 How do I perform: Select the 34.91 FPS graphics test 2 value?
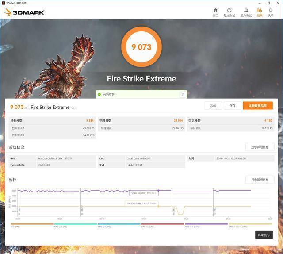(x=88, y=135)
